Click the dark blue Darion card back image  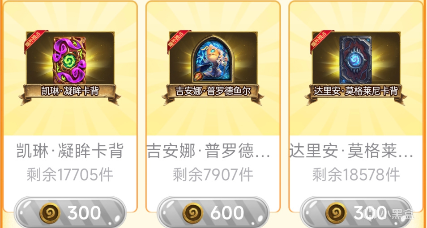click(x=356, y=60)
